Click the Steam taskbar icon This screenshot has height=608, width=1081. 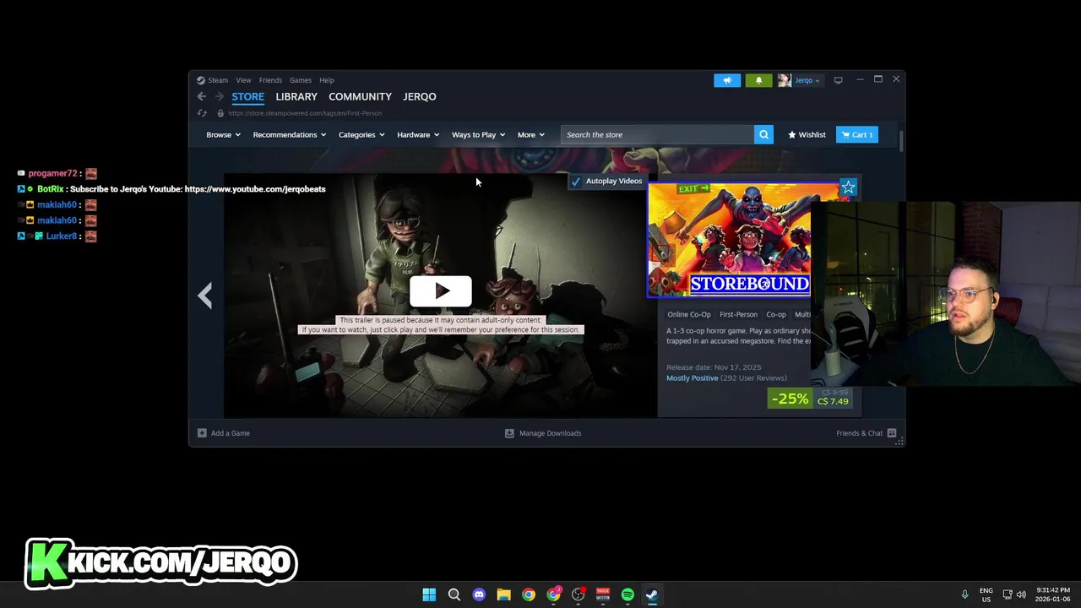tap(652, 594)
